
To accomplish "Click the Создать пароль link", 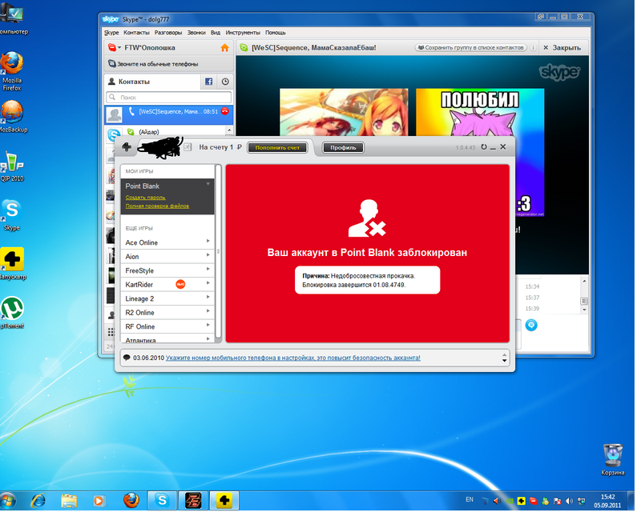I will coord(145,198).
